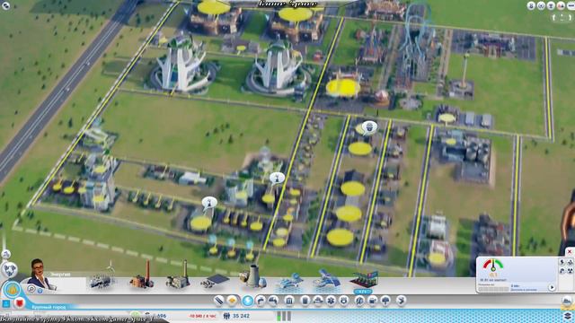Pick the wind power plant

click(x=102, y=278)
